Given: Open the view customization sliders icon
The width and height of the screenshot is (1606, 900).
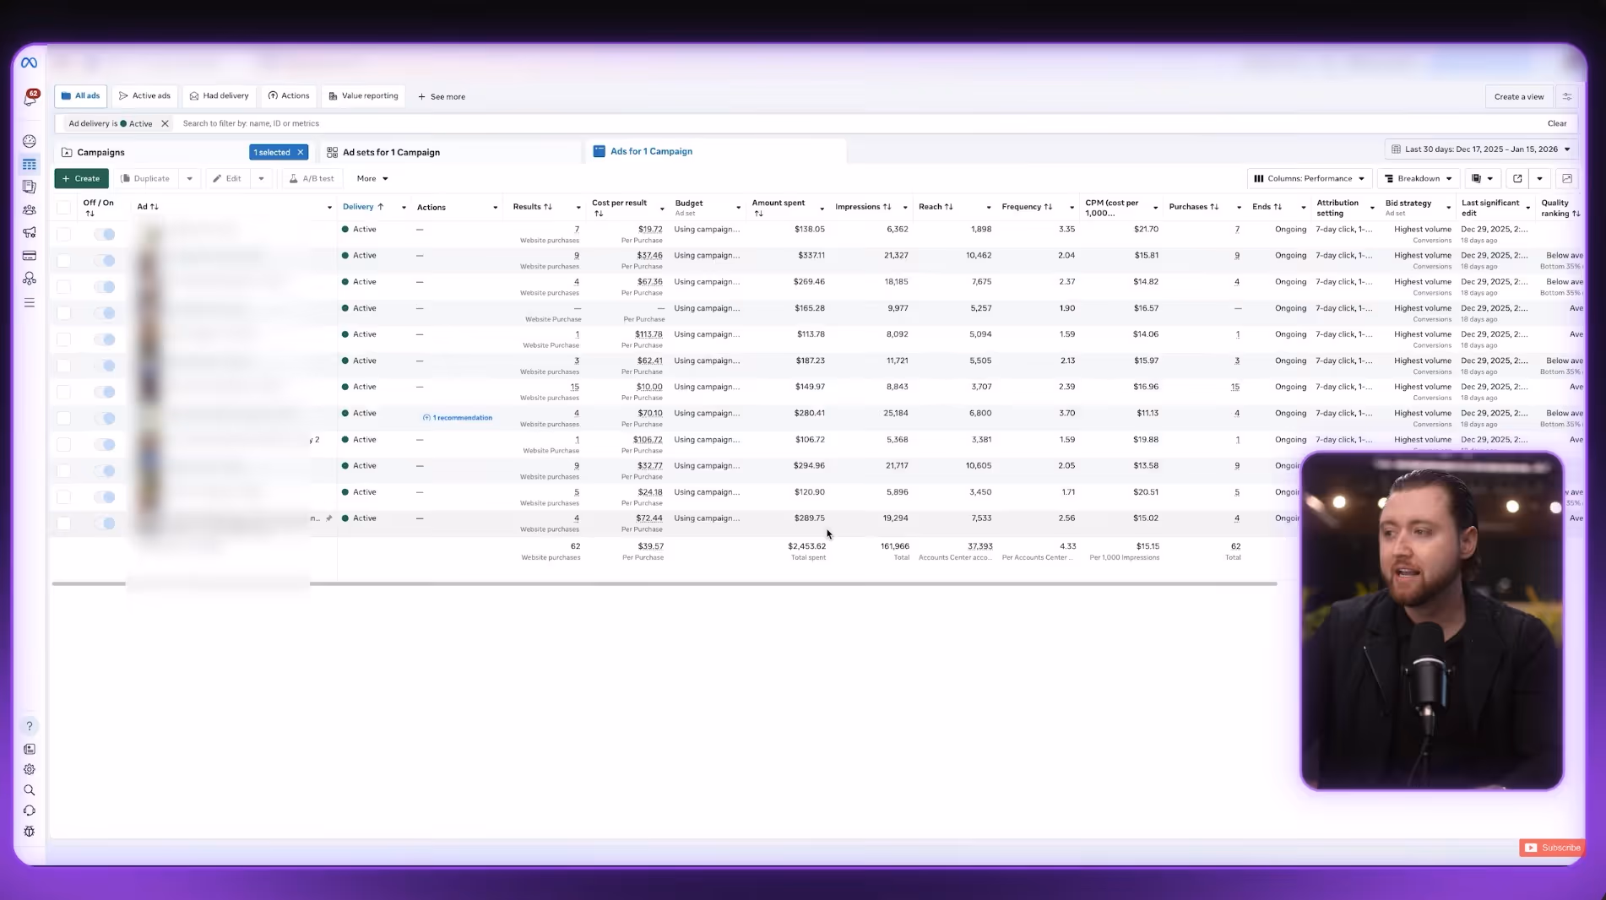Looking at the screenshot, I should click(1567, 96).
